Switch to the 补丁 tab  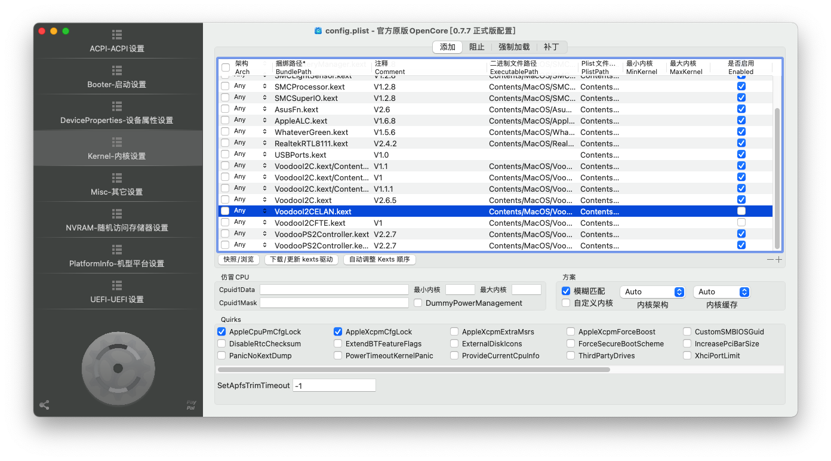tap(551, 47)
